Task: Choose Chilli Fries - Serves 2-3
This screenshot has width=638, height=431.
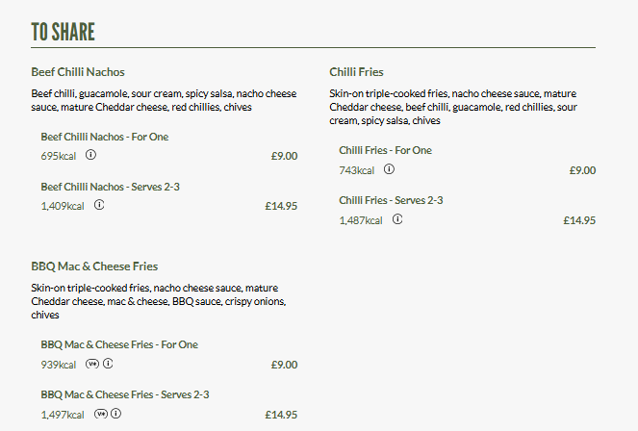Action: [x=391, y=200]
